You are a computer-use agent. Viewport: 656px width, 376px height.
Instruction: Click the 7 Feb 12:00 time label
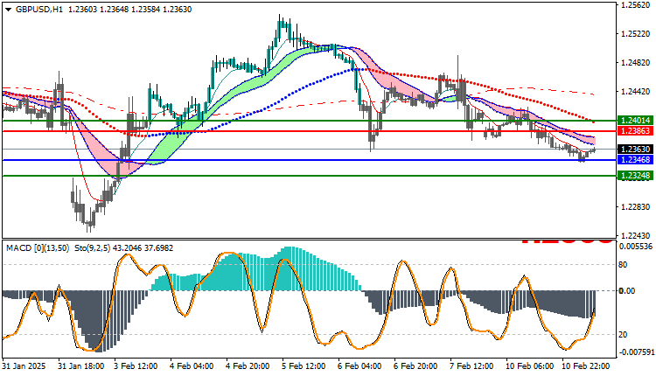pyautogui.click(x=472, y=366)
